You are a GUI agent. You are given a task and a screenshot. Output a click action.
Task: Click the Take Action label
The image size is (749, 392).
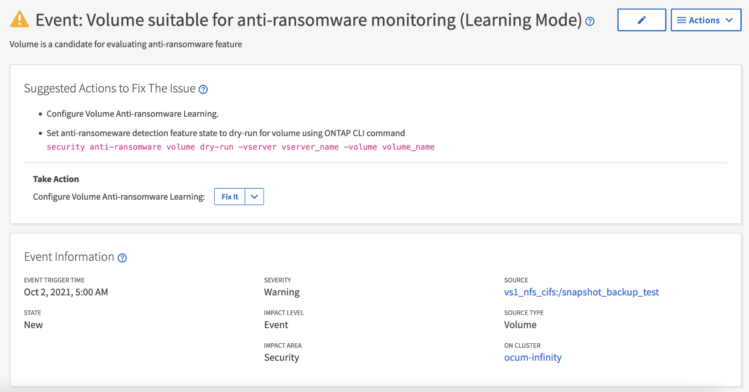[x=56, y=179]
